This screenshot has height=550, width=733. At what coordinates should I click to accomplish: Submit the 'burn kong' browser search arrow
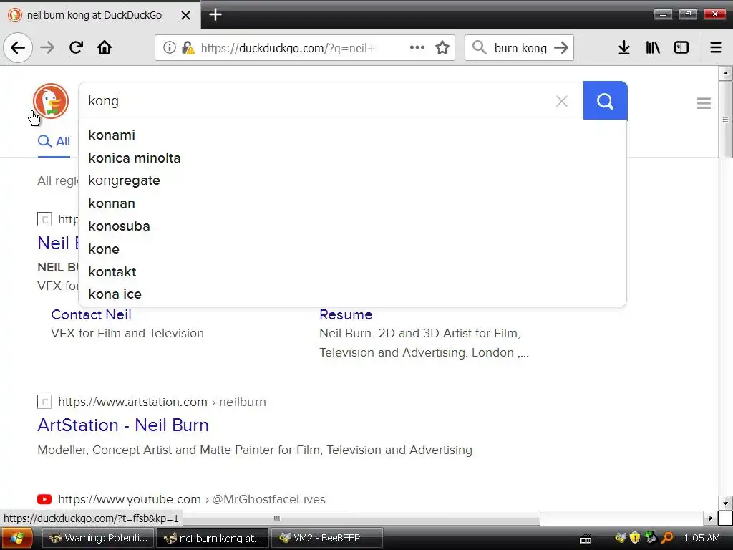click(x=561, y=47)
